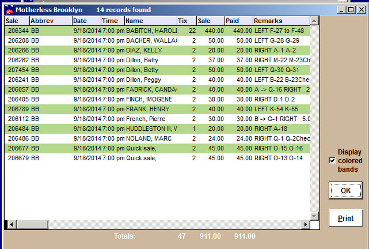The width and height of the screenshot is (369, 249).
Task: Click remark RIGHT O-15 O-16
Action: point(279,148)
